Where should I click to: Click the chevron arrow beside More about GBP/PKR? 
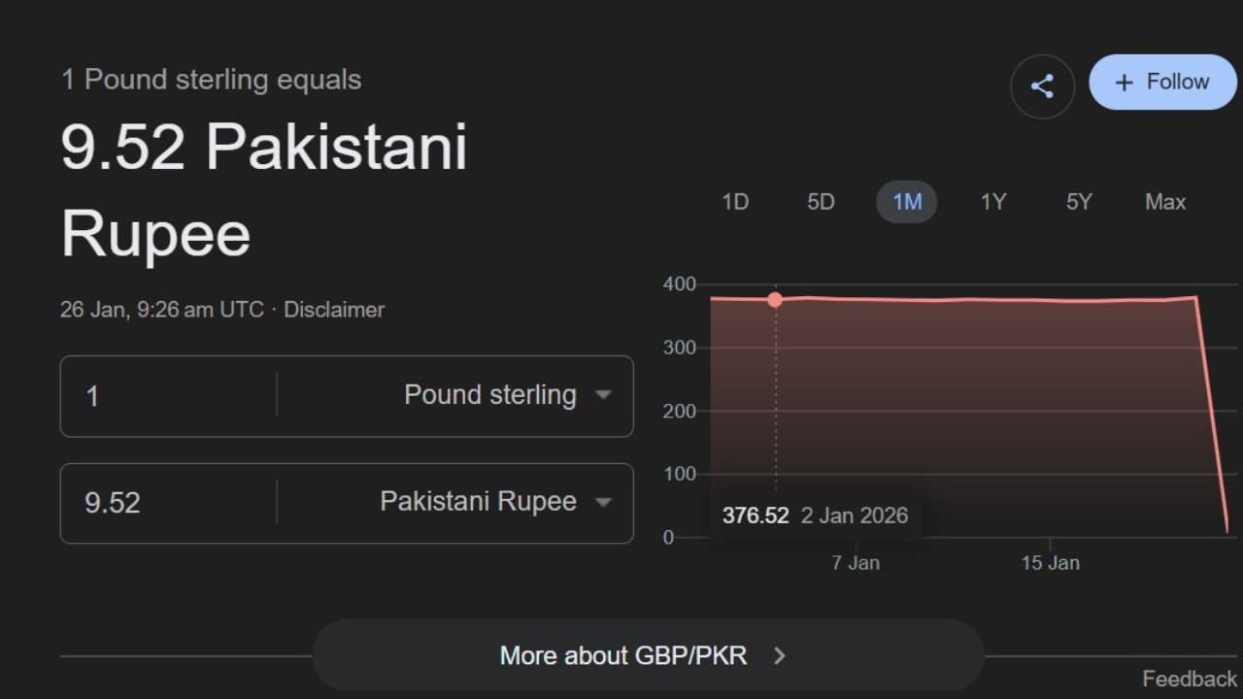click(779, 656)
